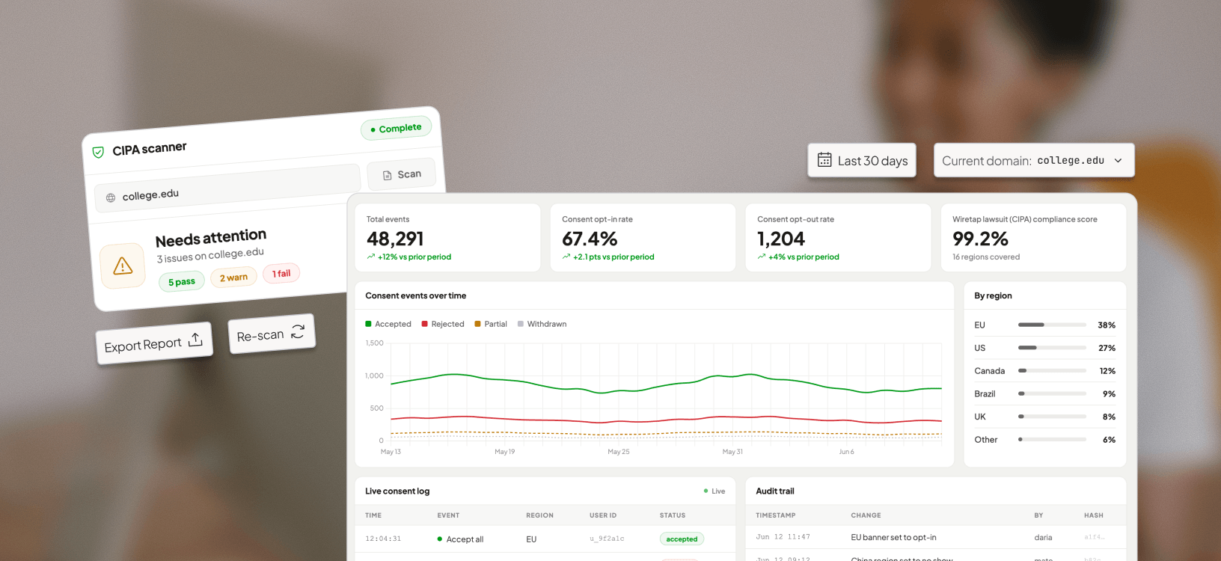
Task: Click the 1,204 opt-out value
Action: (781, 239)
